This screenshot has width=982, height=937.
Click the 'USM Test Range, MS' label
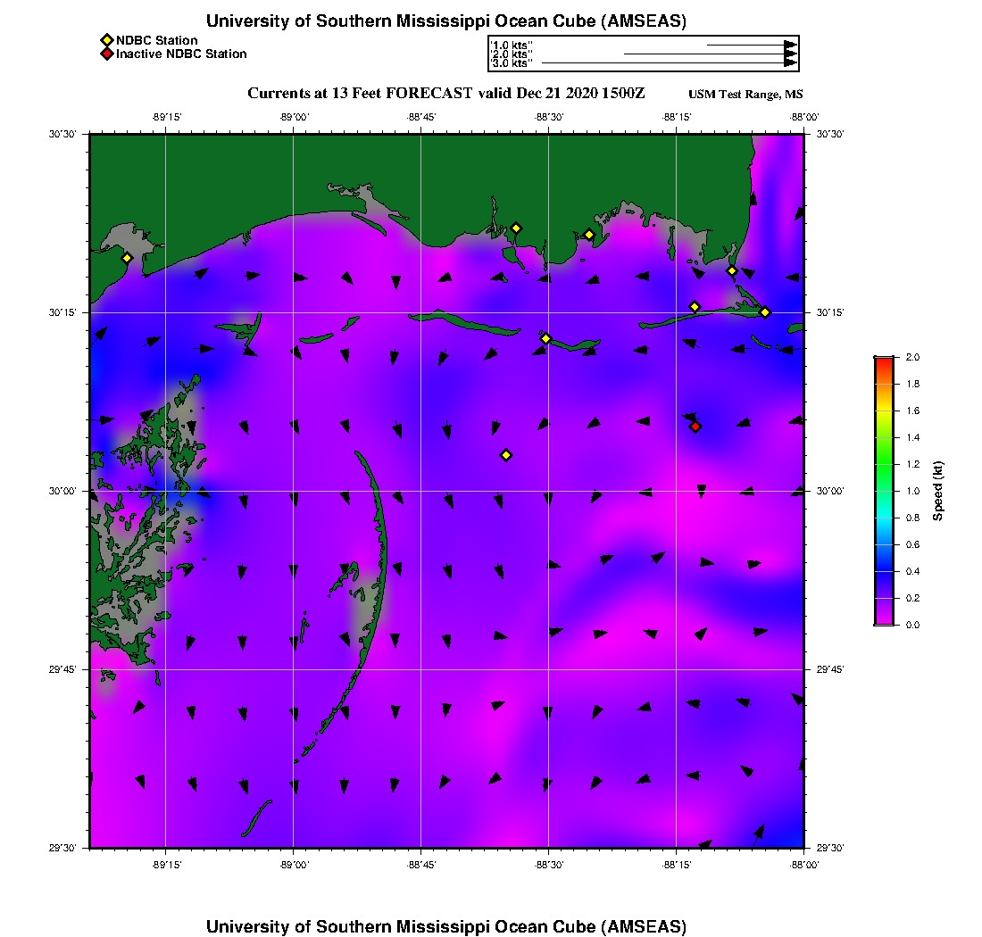tap(745, 95)
